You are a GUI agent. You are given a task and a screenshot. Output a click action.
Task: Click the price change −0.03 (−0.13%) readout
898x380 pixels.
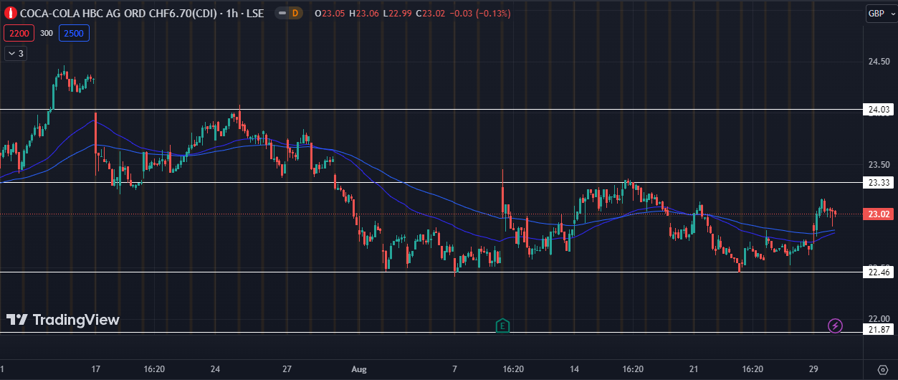(x=479, y=13)
